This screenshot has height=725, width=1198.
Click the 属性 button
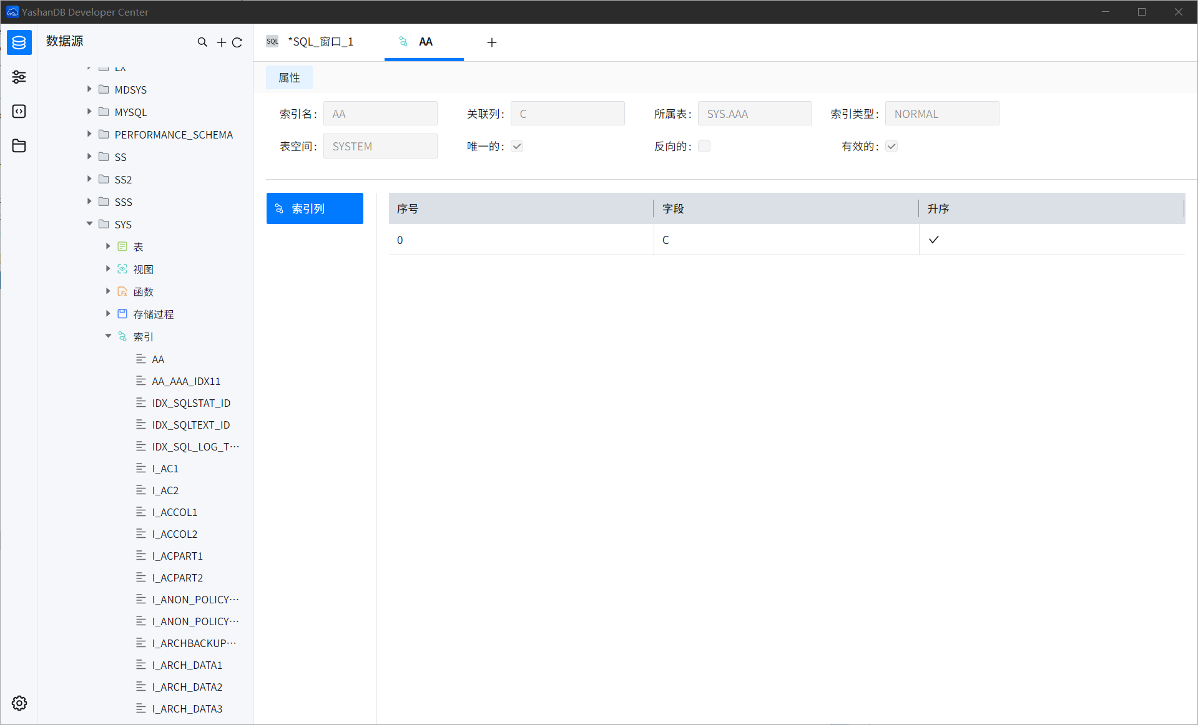click(x=289, y=78)
